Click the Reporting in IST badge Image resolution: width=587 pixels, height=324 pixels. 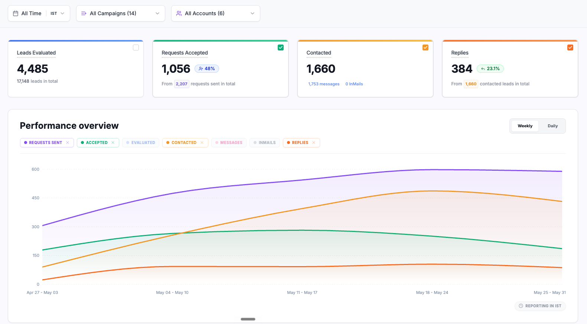tap(540, 306)
